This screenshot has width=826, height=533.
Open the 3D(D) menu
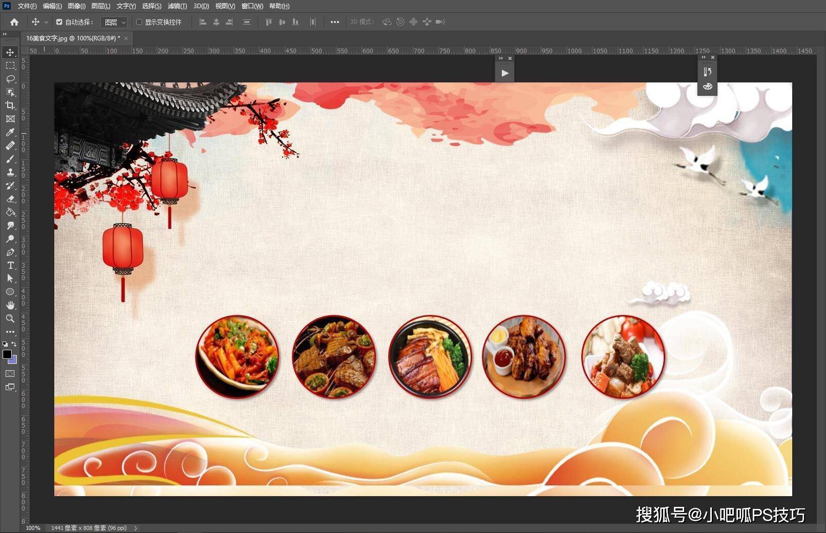(201, 6)
